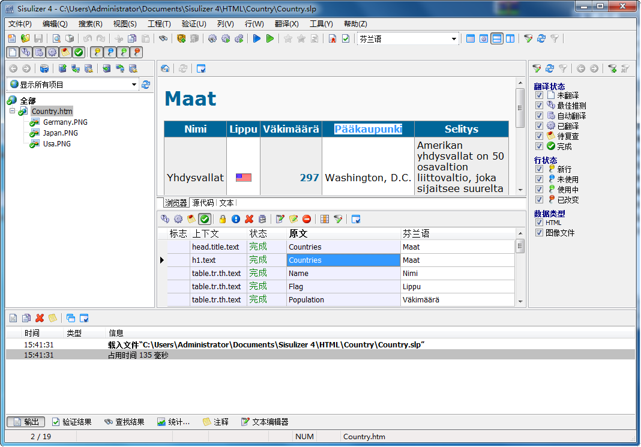The width and height of the screenshot is (641, 447).
Task: Click the home icon in the preview toolbar
Action: coord(166,68)
